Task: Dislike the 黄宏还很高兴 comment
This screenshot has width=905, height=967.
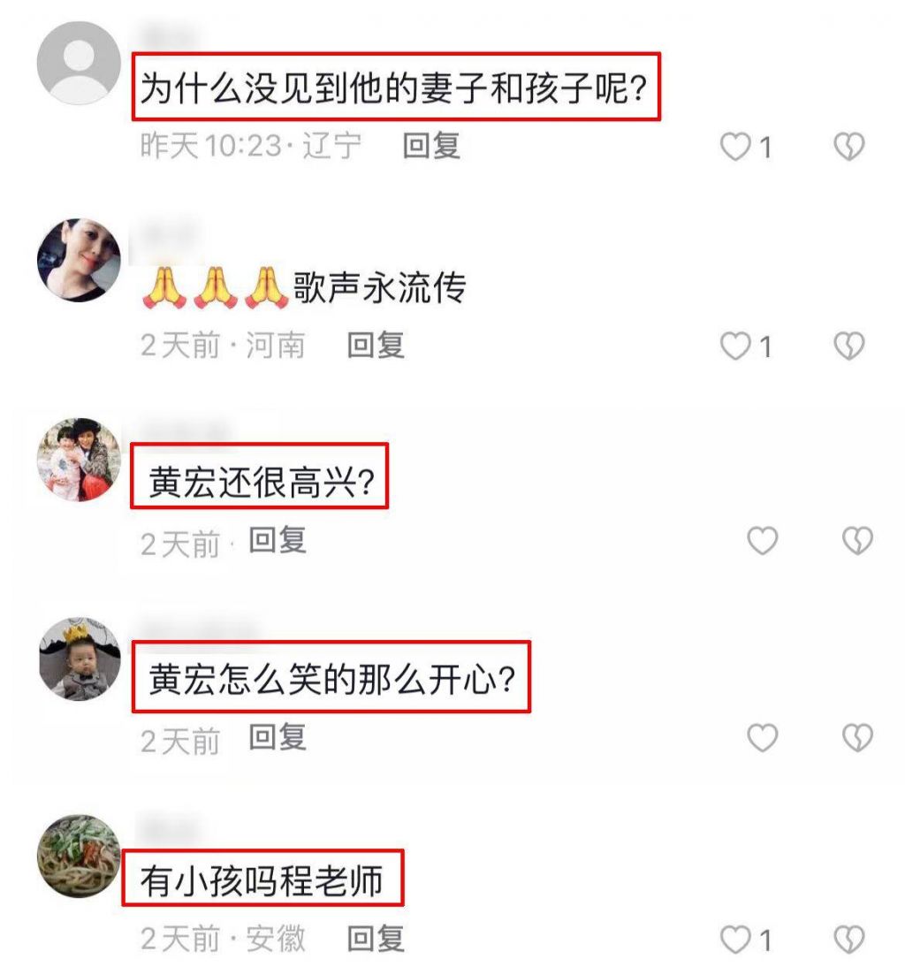Action: [x=857, y=541]
